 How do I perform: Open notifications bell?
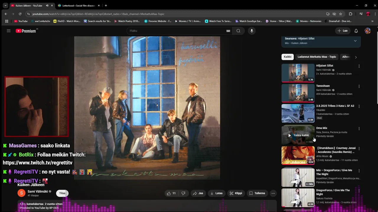(x=356, y=31)
